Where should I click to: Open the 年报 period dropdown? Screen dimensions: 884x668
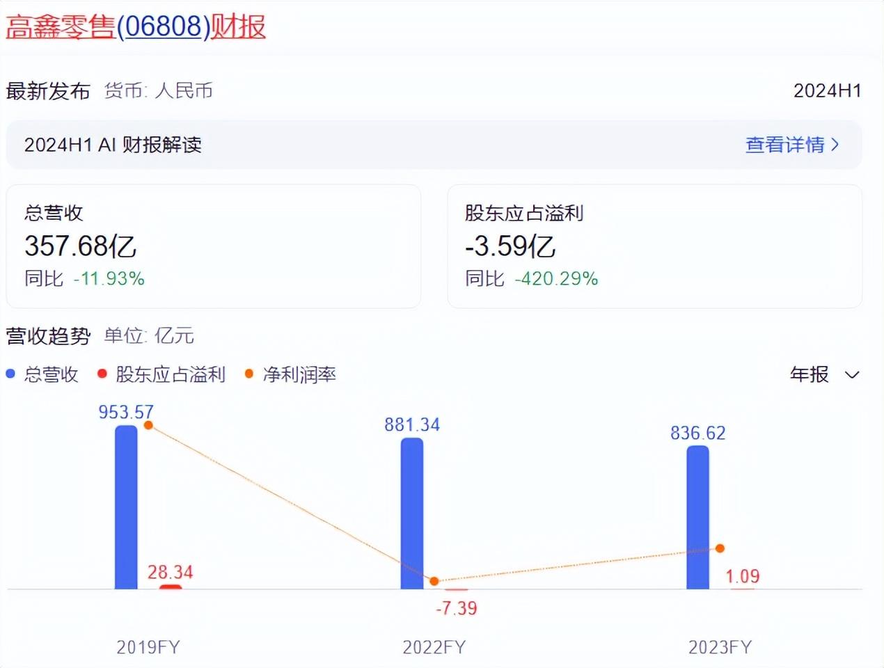coord(825,374)
